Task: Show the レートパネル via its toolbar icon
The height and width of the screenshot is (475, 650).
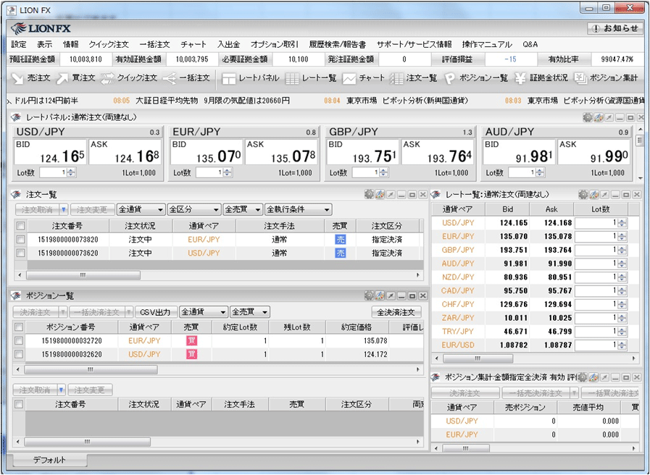Action: (x=251, y=78)
